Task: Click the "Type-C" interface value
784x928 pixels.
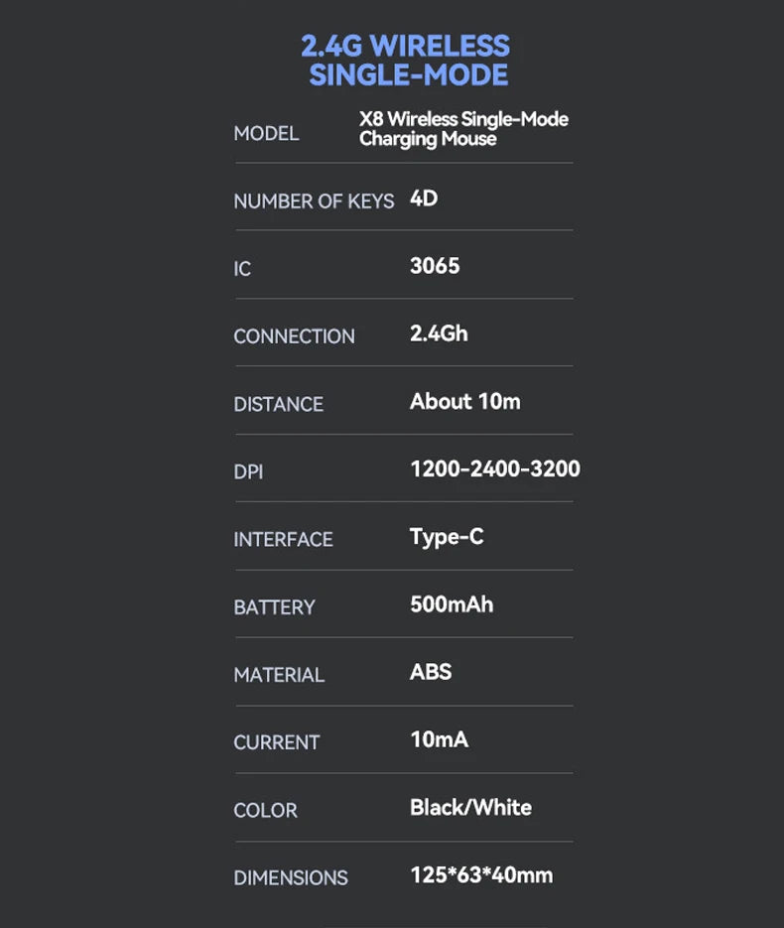Action: [447, 537]
